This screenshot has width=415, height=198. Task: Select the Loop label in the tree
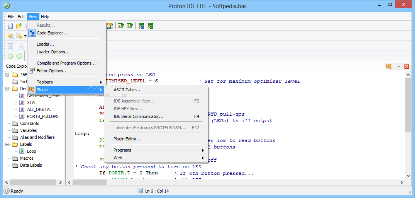tap(32, 151)
